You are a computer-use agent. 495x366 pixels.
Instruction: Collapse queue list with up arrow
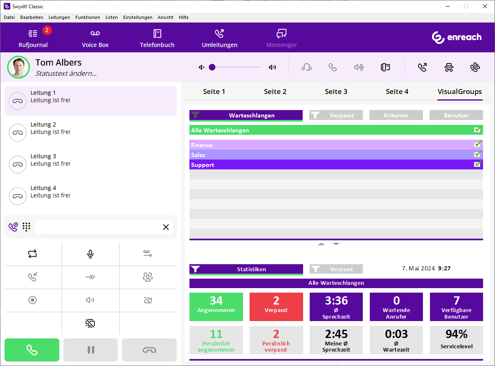[321, 244]
